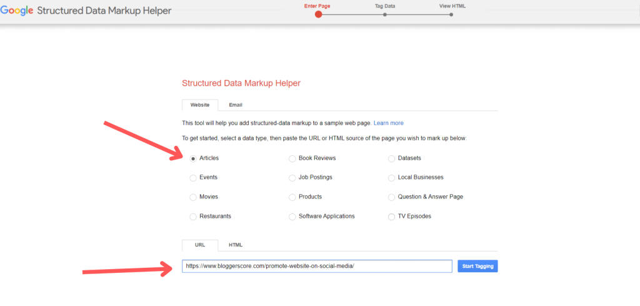This screenshot has height=306, width=640.
Task: Focus the page URL input field
Action: click(317, 267)
